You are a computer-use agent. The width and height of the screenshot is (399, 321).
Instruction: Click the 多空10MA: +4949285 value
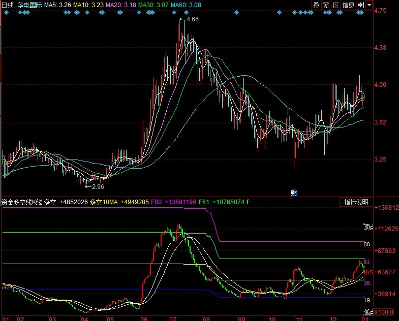point(119,202)
